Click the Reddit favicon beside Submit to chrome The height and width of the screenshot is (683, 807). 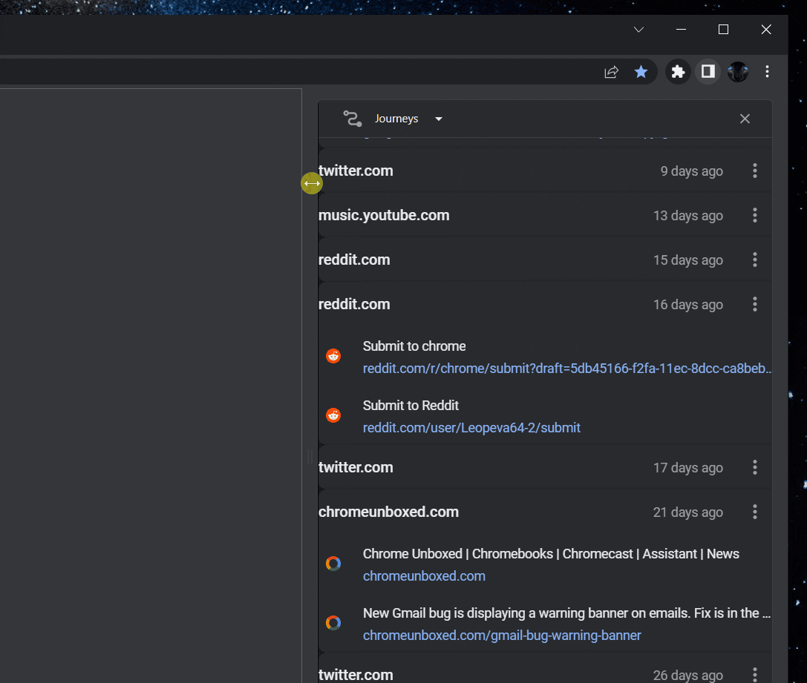pyautogui.click(x=333, y=355)
